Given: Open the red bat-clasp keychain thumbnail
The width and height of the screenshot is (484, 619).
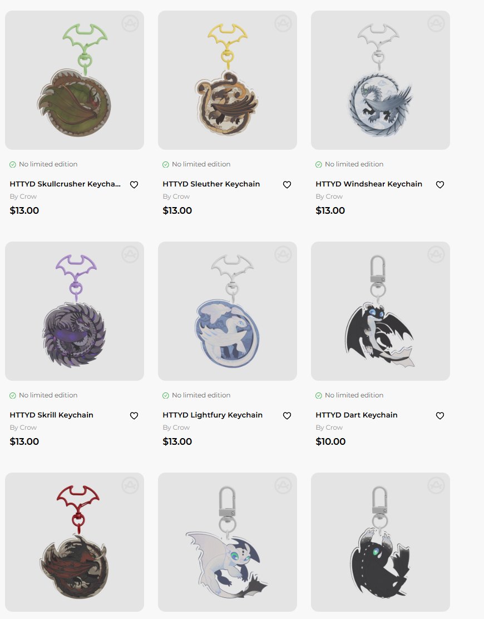Looking at the screenshot, I should pyautogui.click(x=75, y=542).
